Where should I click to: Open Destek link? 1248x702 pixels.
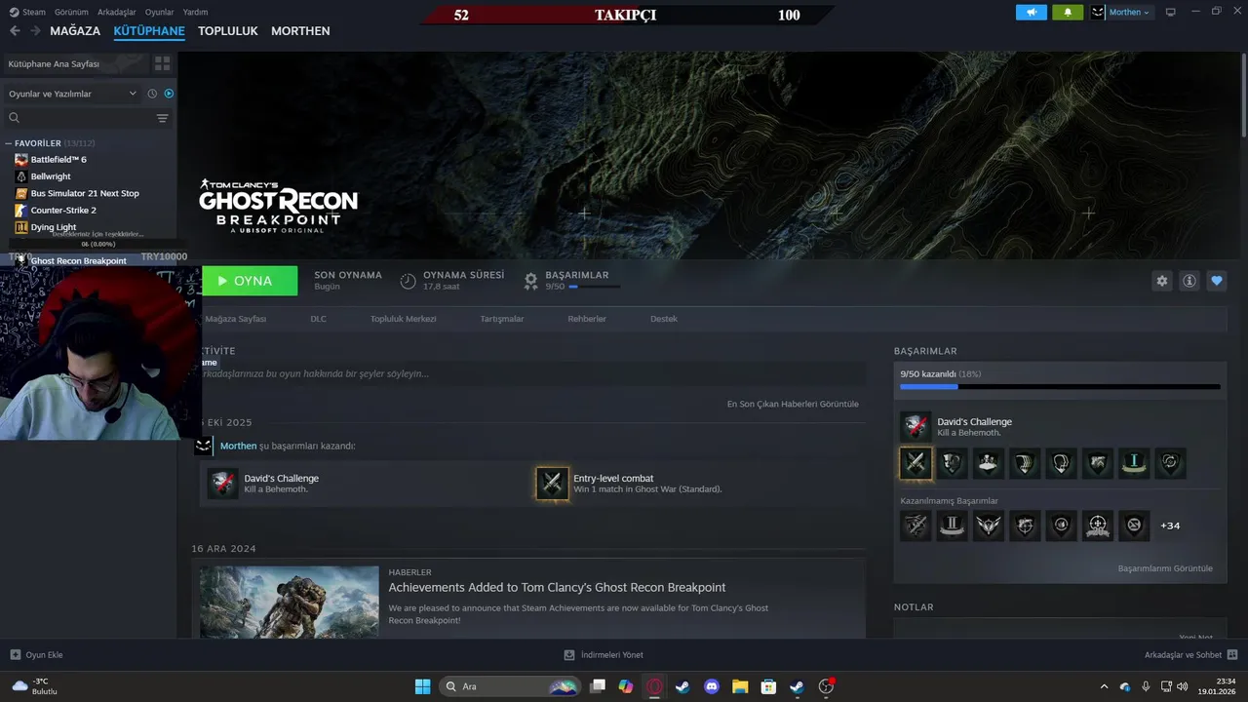pos(664,319)
